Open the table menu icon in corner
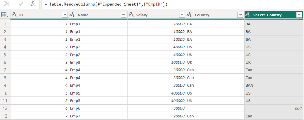The height and width of the screenshot is (120, 304). [x=5, y=15]
